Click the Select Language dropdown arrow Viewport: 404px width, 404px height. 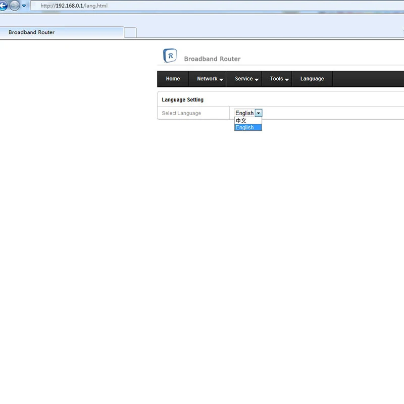coord(259,113)
